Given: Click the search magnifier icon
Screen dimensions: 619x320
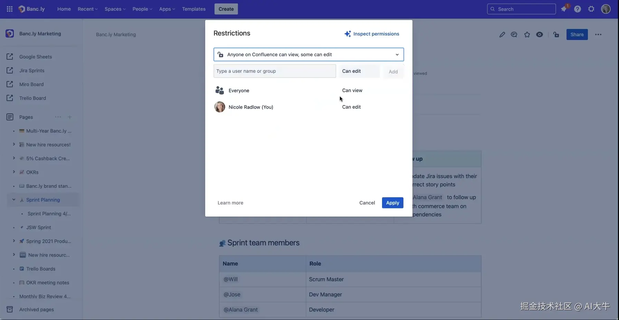Looking at the screenshot, I should click(x=493, y=9).
